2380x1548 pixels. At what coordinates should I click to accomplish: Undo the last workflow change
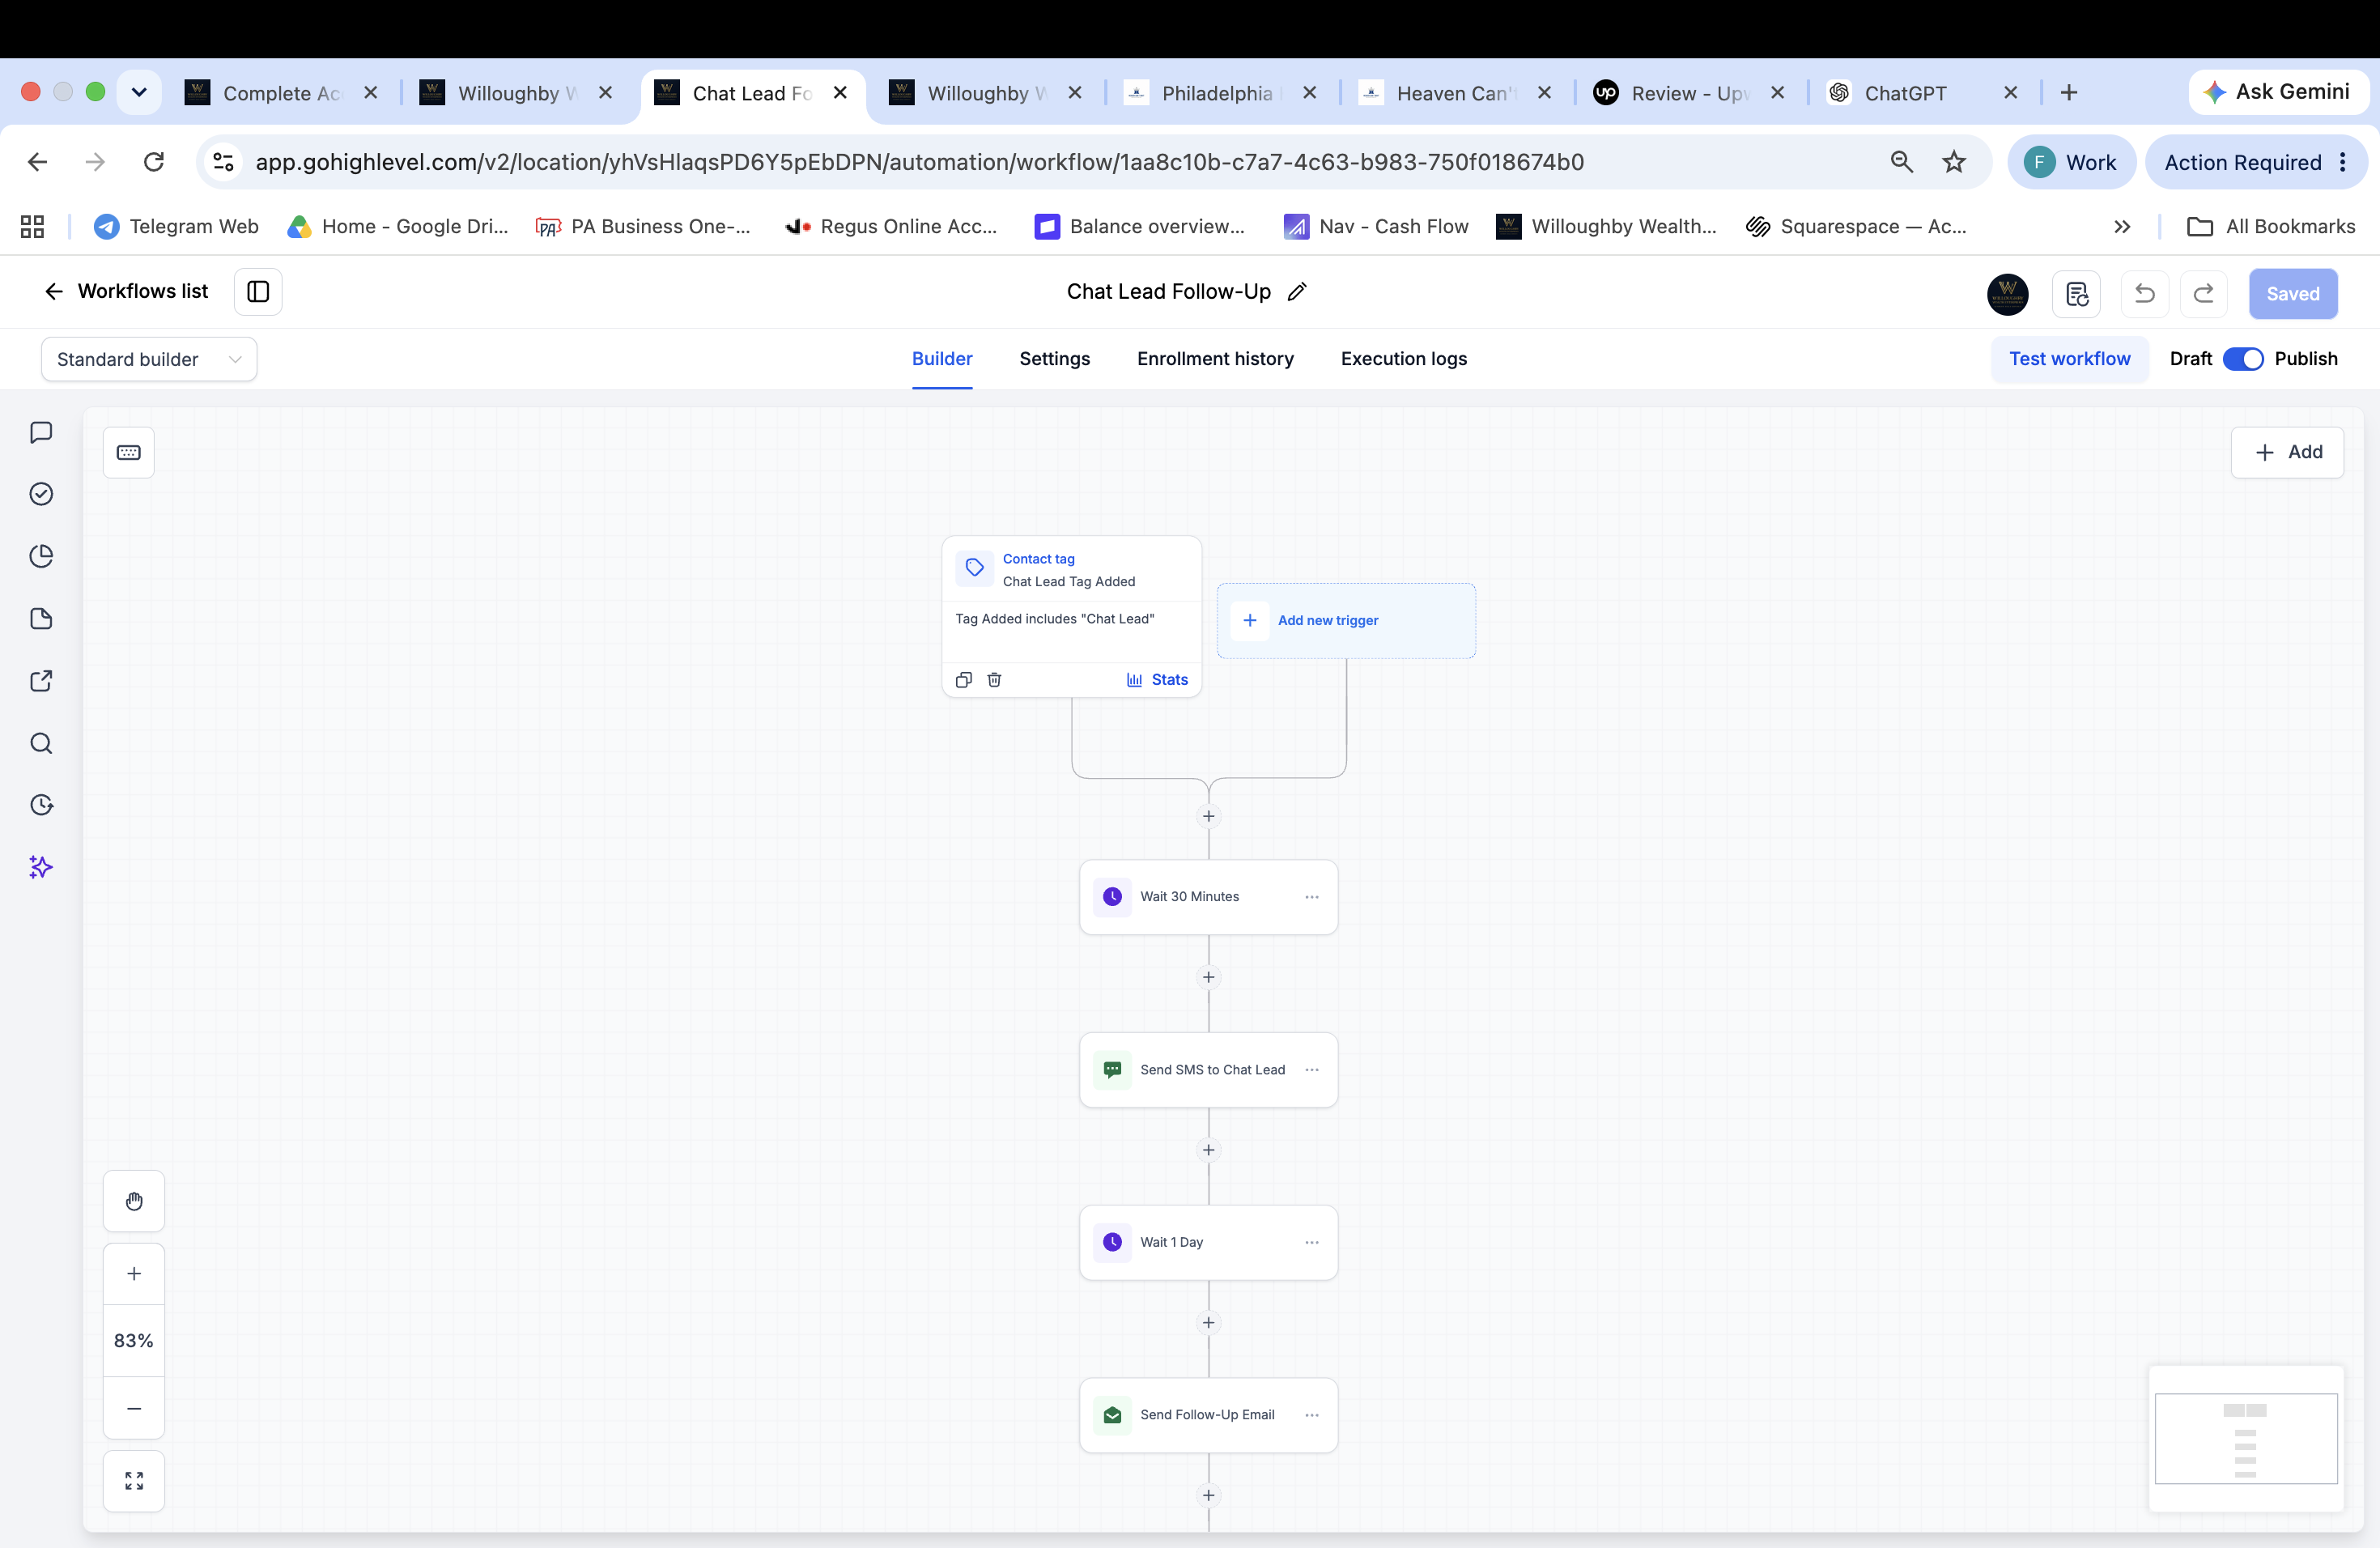tap(2145, 293)
